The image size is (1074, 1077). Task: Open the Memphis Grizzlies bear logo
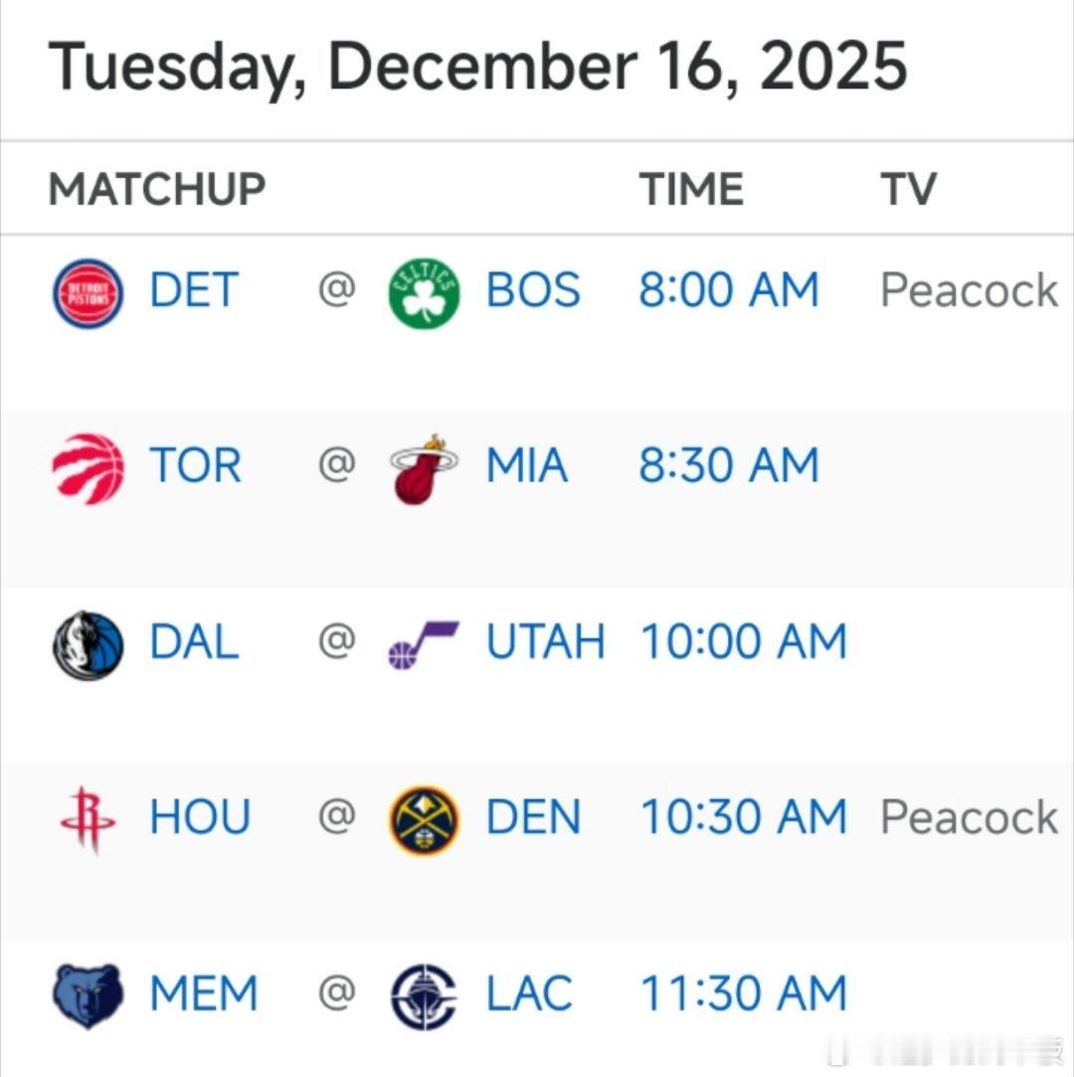(88, 995)
